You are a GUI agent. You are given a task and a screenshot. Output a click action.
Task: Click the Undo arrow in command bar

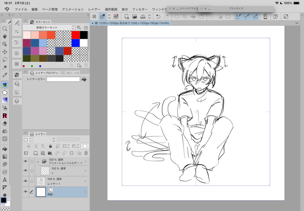point(158,16)
